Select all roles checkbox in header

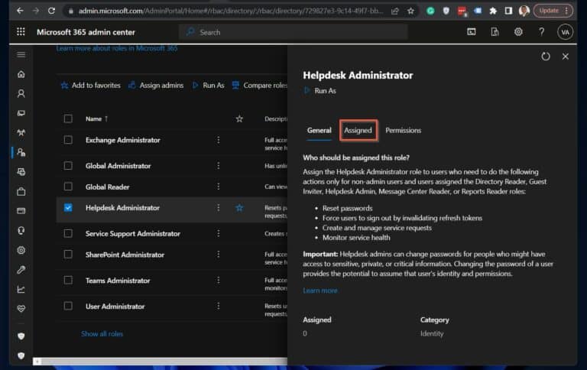(x=68, y=118)
